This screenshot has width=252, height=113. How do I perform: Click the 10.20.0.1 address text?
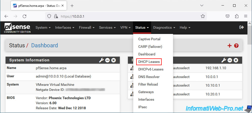pyautogui.click(x=213, y=94)
